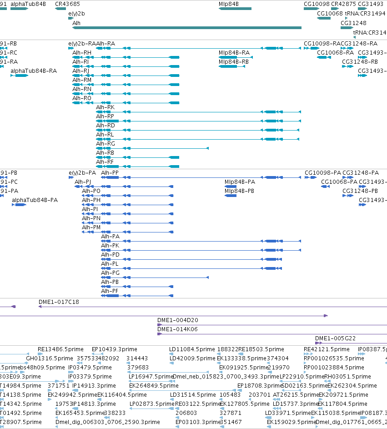This screenshot has width=387, height=429.
Task: Select the EK264849.5prime EST label
Action: click(x=154, y=386)
